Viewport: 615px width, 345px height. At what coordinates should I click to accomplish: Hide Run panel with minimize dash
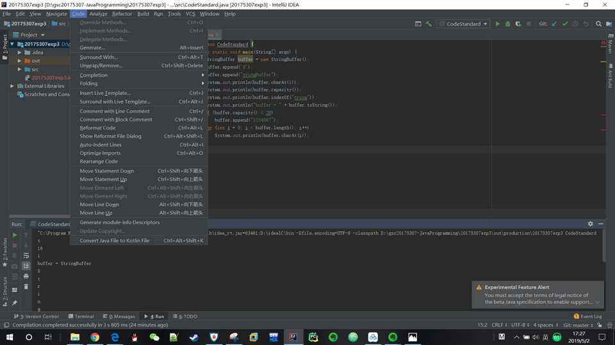(600, 224)
